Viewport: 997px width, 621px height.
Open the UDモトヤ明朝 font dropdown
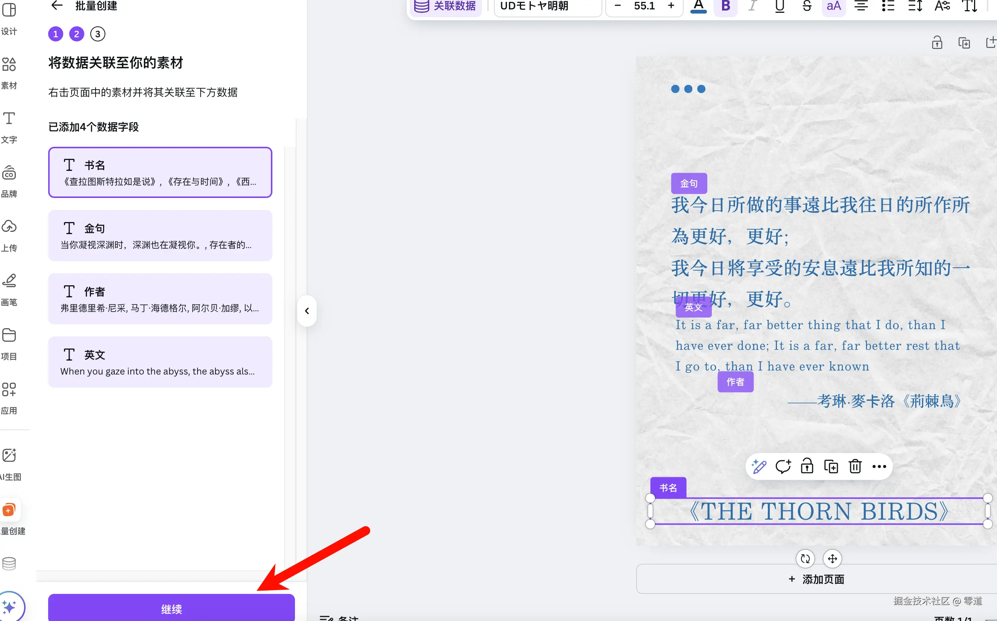coord(547,6)
